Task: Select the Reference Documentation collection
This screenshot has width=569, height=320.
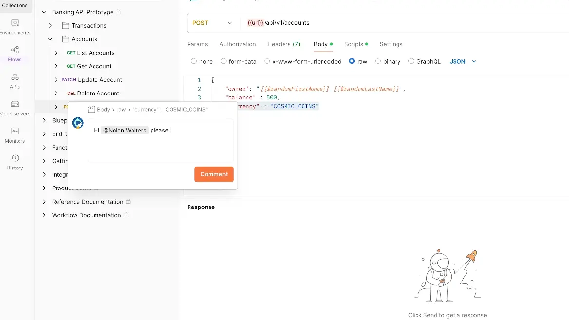Action: pos(88,202)
